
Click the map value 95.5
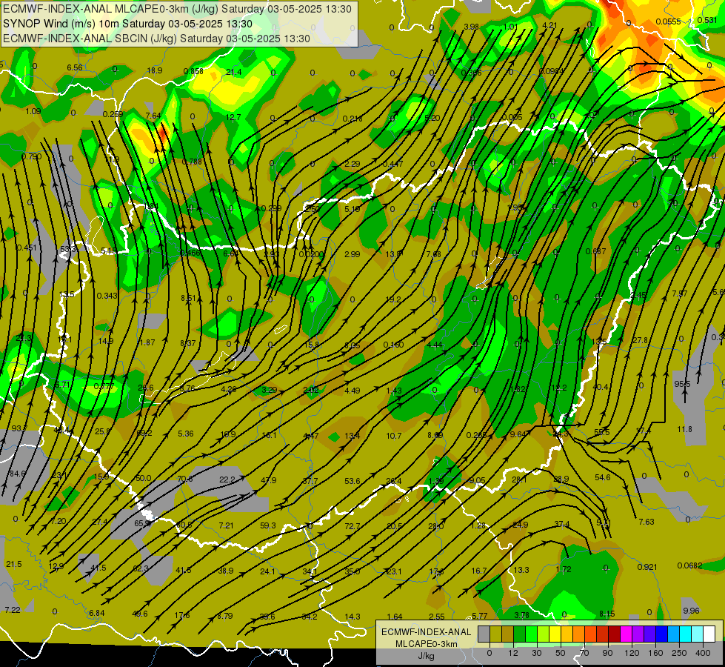pos(682,384)
